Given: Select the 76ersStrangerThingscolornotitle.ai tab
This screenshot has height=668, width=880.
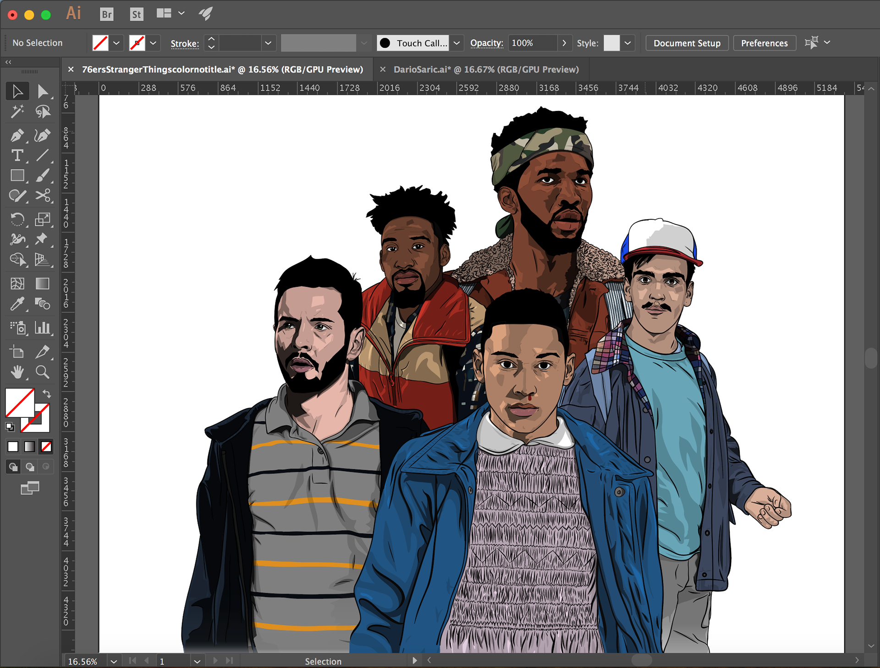Looking at the screenshot, I should pos(222,69).
